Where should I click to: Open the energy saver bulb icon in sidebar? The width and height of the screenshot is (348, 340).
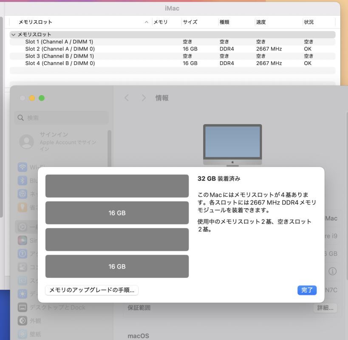click(x=23, y=207)
